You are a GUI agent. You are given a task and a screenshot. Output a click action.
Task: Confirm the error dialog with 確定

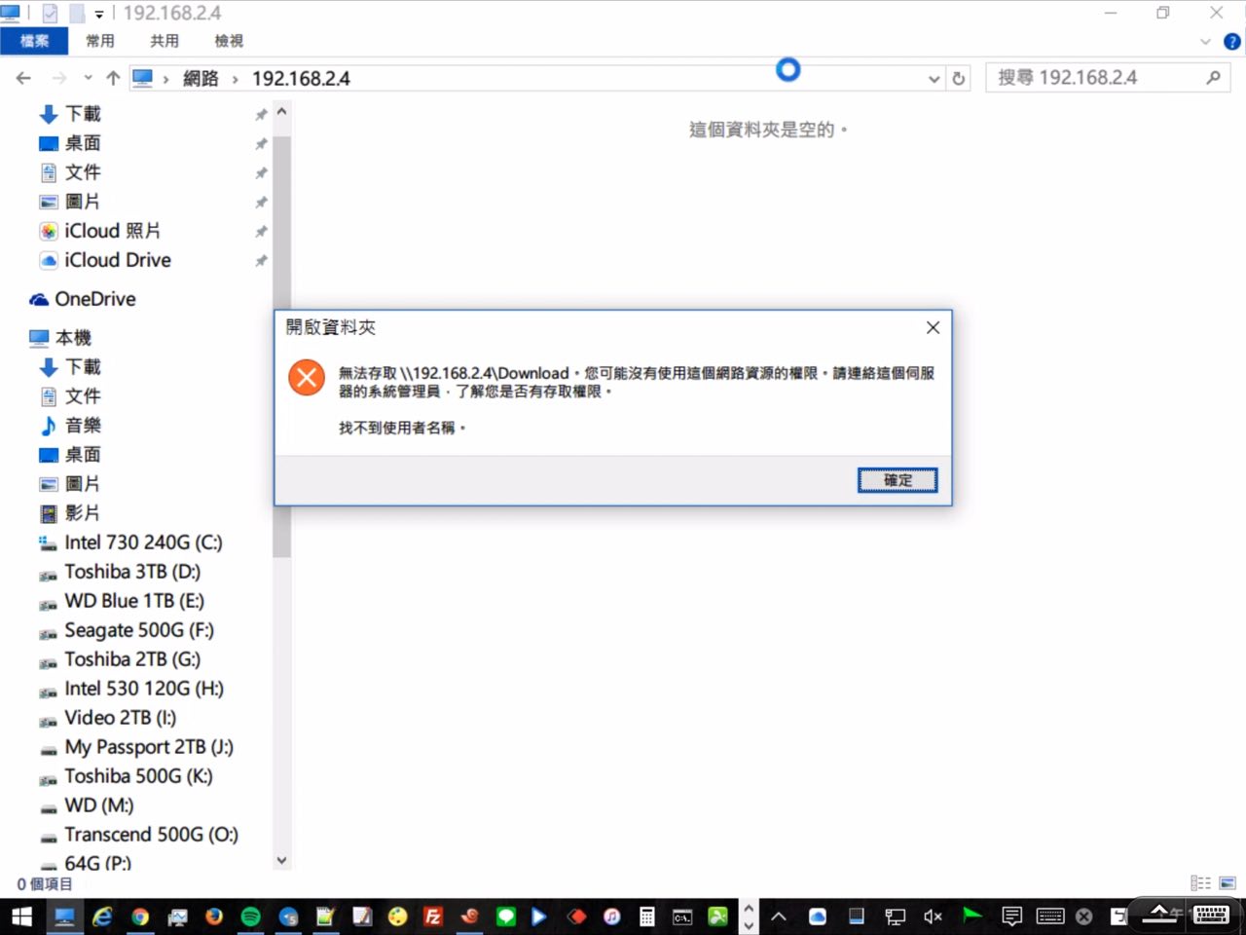point(898,480)
